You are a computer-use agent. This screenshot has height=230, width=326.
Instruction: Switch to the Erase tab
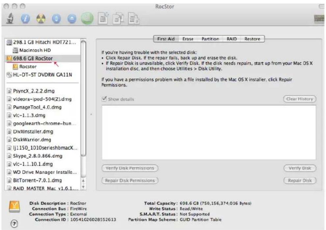[x=188, y=39]
